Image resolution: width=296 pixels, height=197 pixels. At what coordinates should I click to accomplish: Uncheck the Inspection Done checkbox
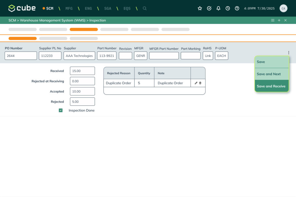point(61,110)
